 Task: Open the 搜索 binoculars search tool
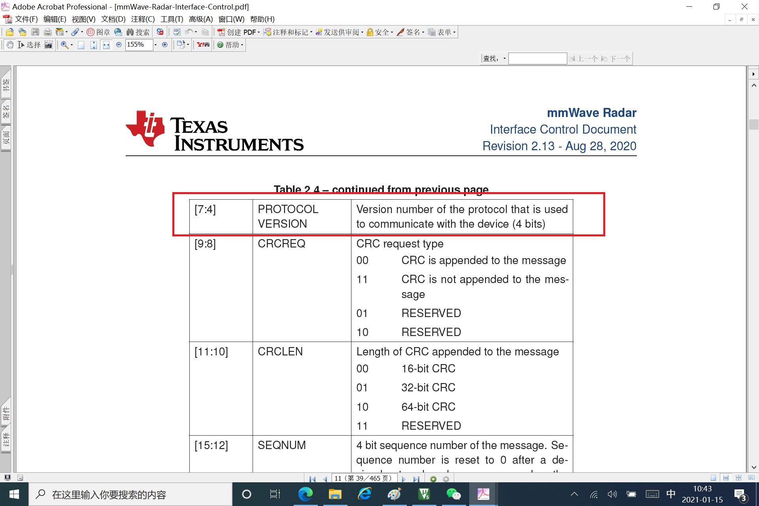138,32
